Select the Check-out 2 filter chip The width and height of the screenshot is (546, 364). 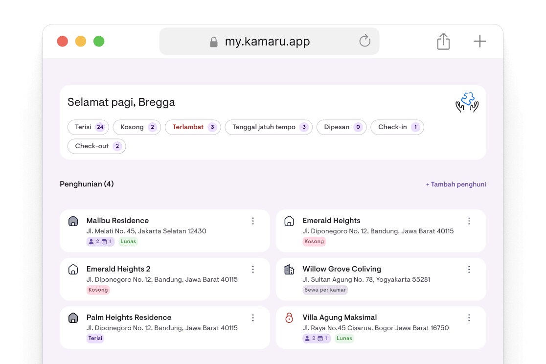pos(96,146)
